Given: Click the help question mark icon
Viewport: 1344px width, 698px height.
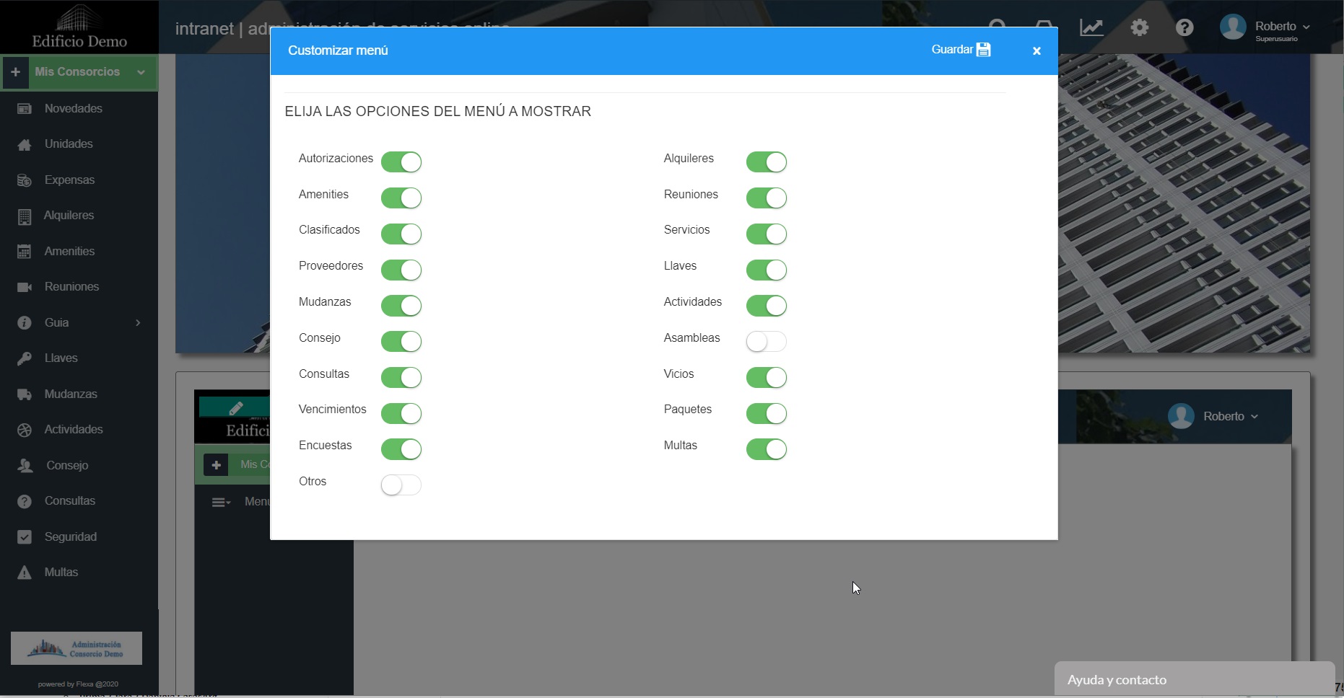Looking at the screenshot, I should click(x=1184, y=28).
